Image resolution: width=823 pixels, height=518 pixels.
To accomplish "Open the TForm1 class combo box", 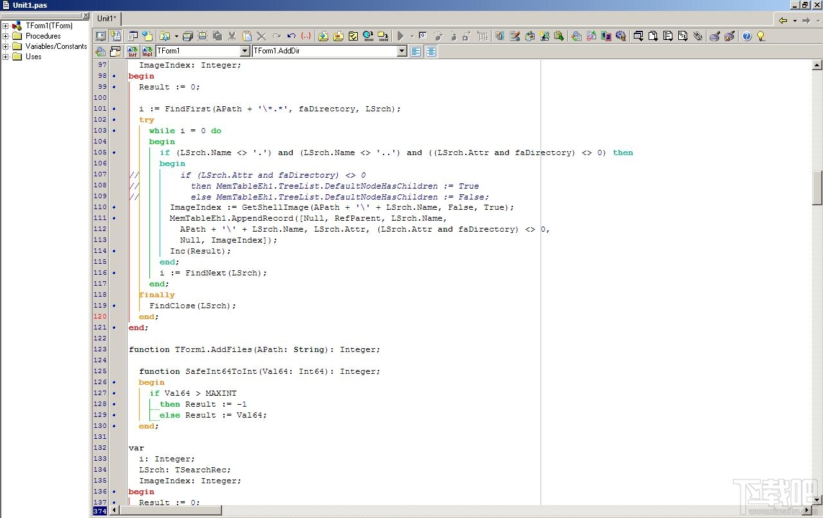I will pyautogui.click(x=245, y=51).
